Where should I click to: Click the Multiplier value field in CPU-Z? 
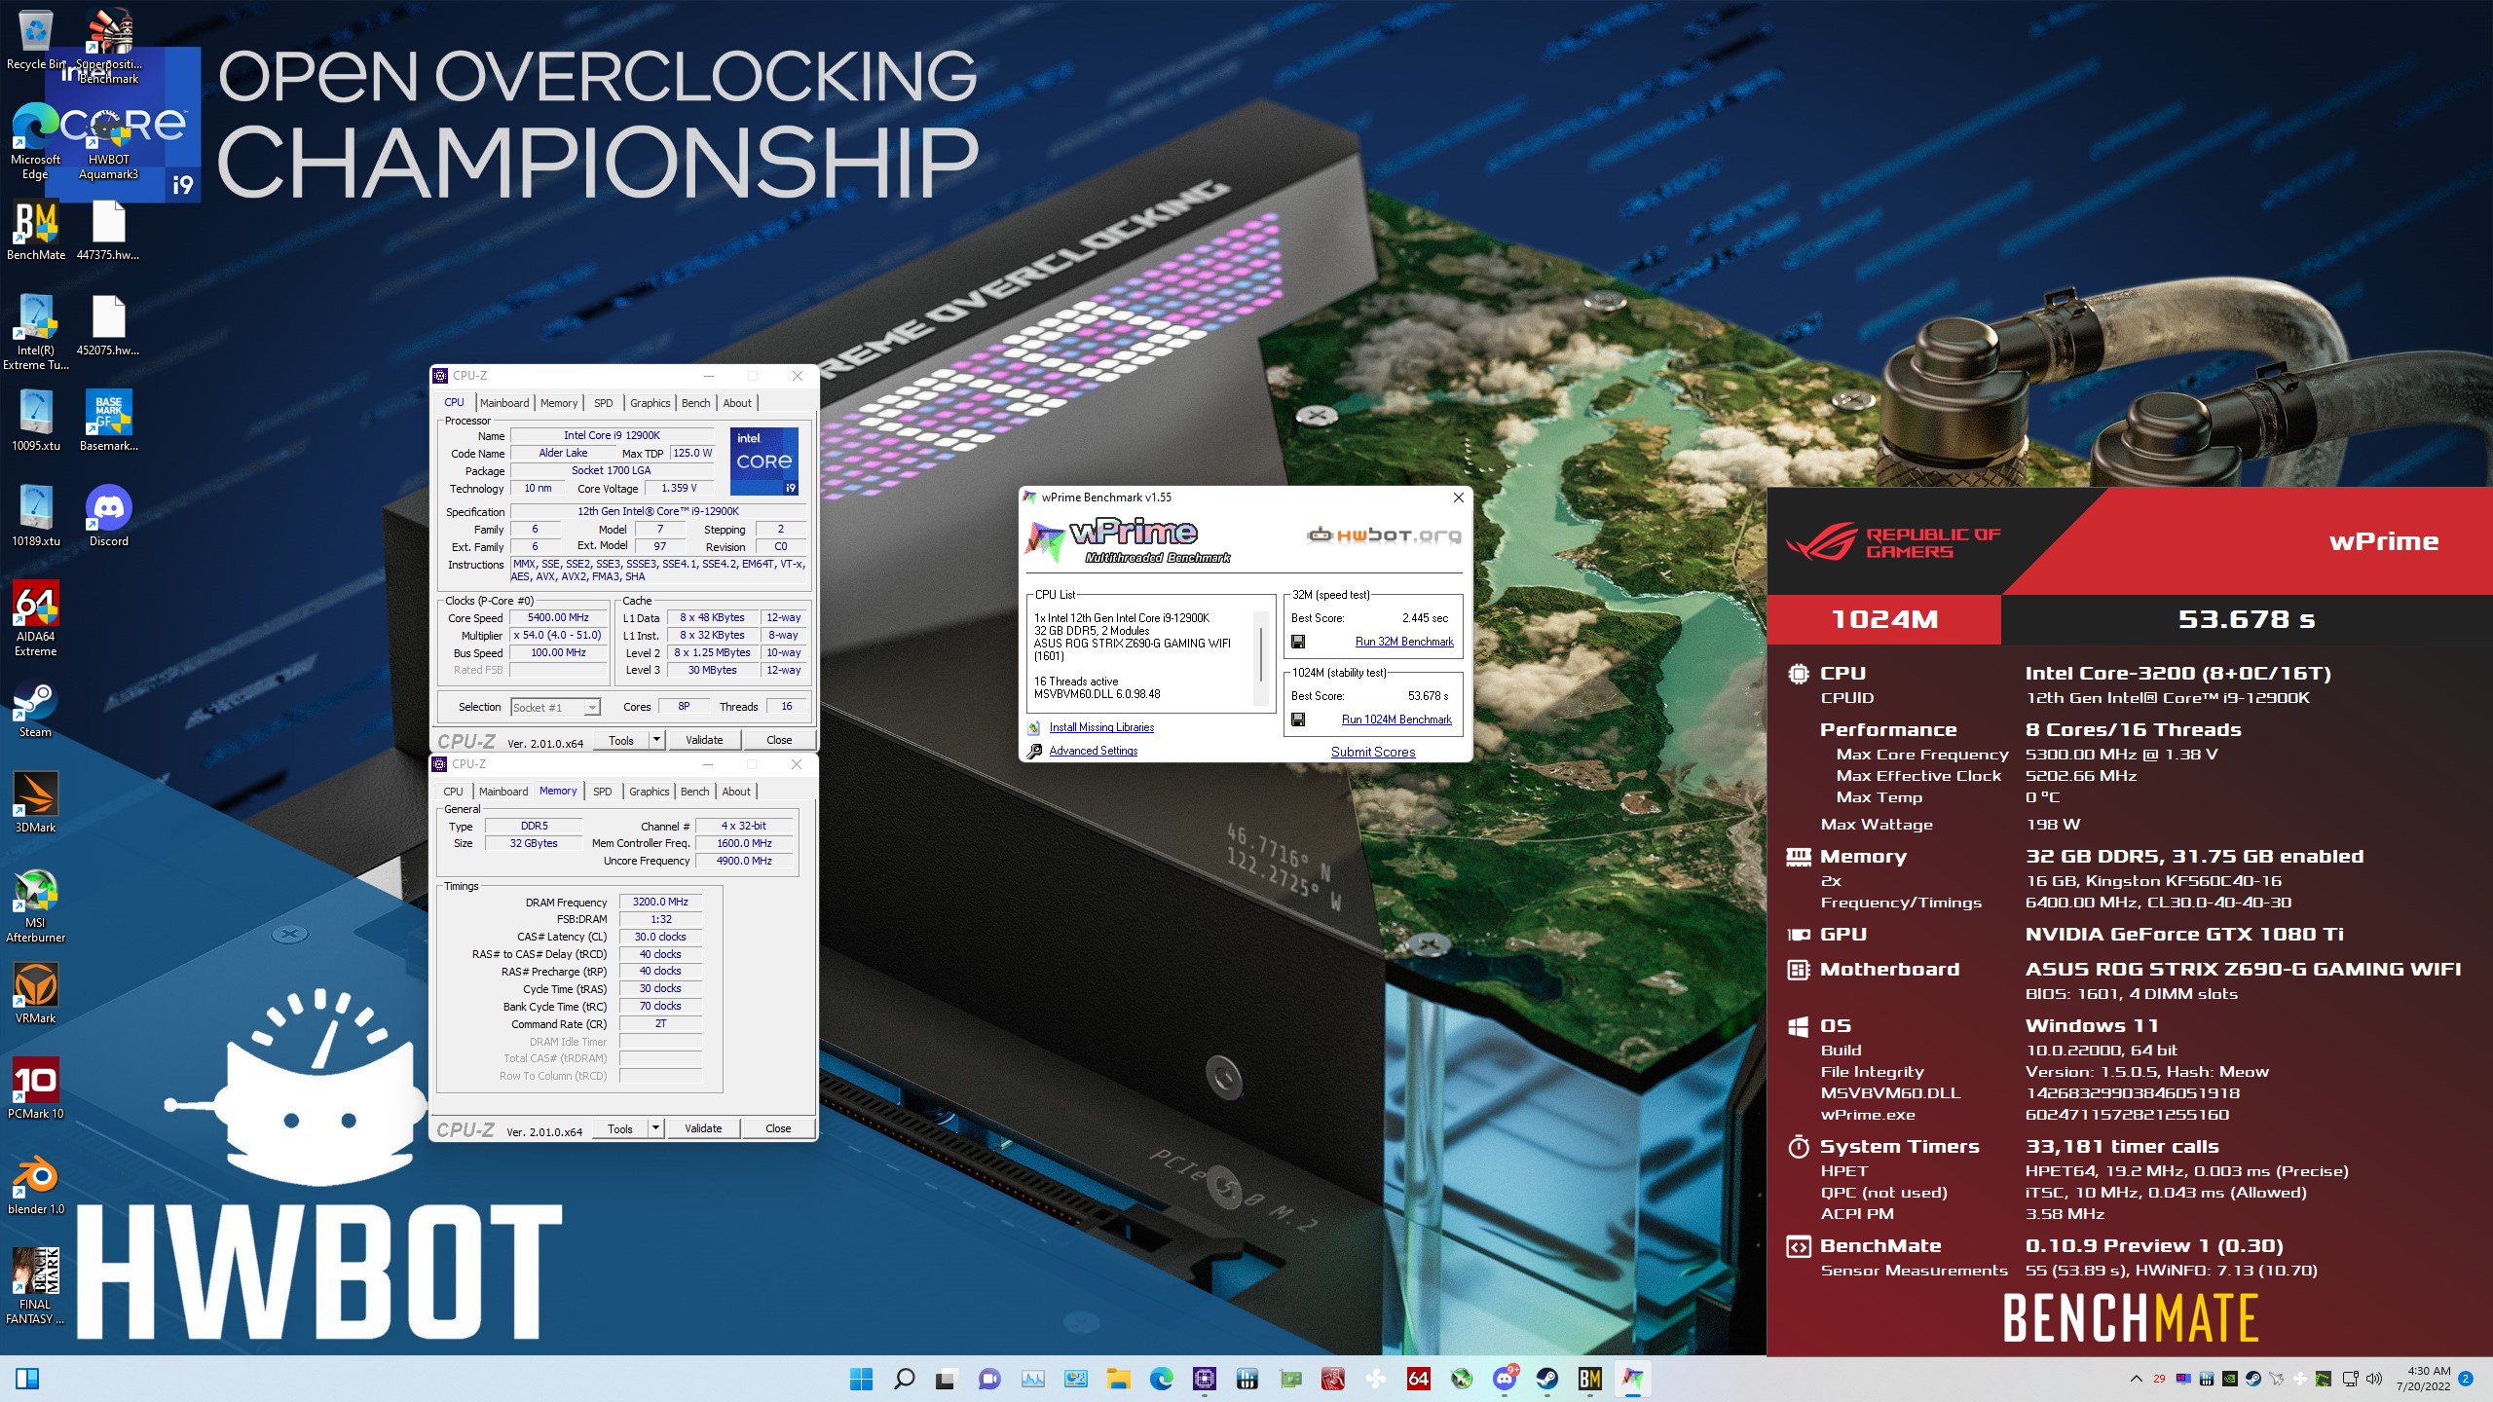tap(559, 635)
